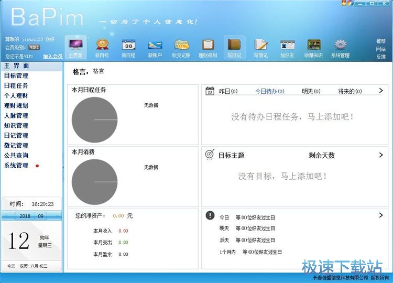Switch to the 将来的(0) tab
The width and height of the screenshot is (393, 283).
click(350, 91)
